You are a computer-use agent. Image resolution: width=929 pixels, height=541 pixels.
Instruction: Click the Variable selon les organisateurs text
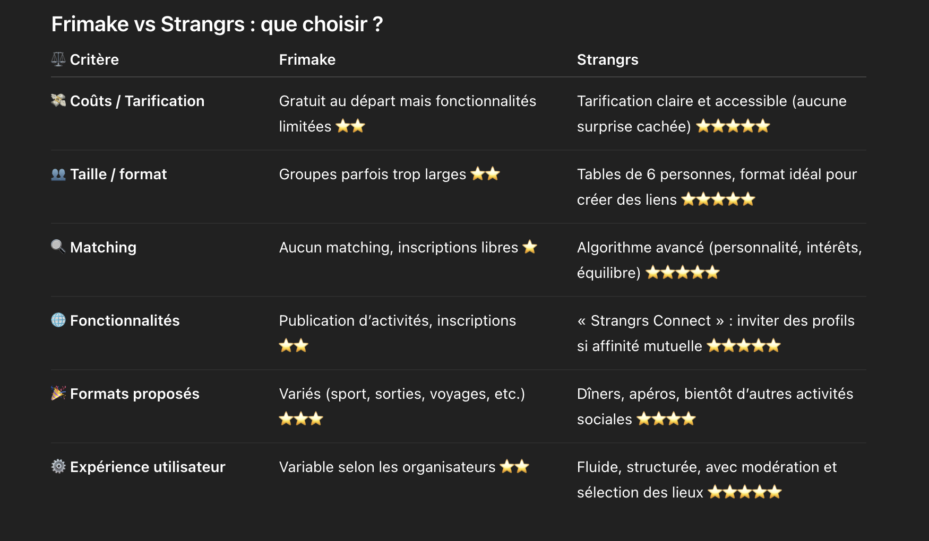point(387,467)
